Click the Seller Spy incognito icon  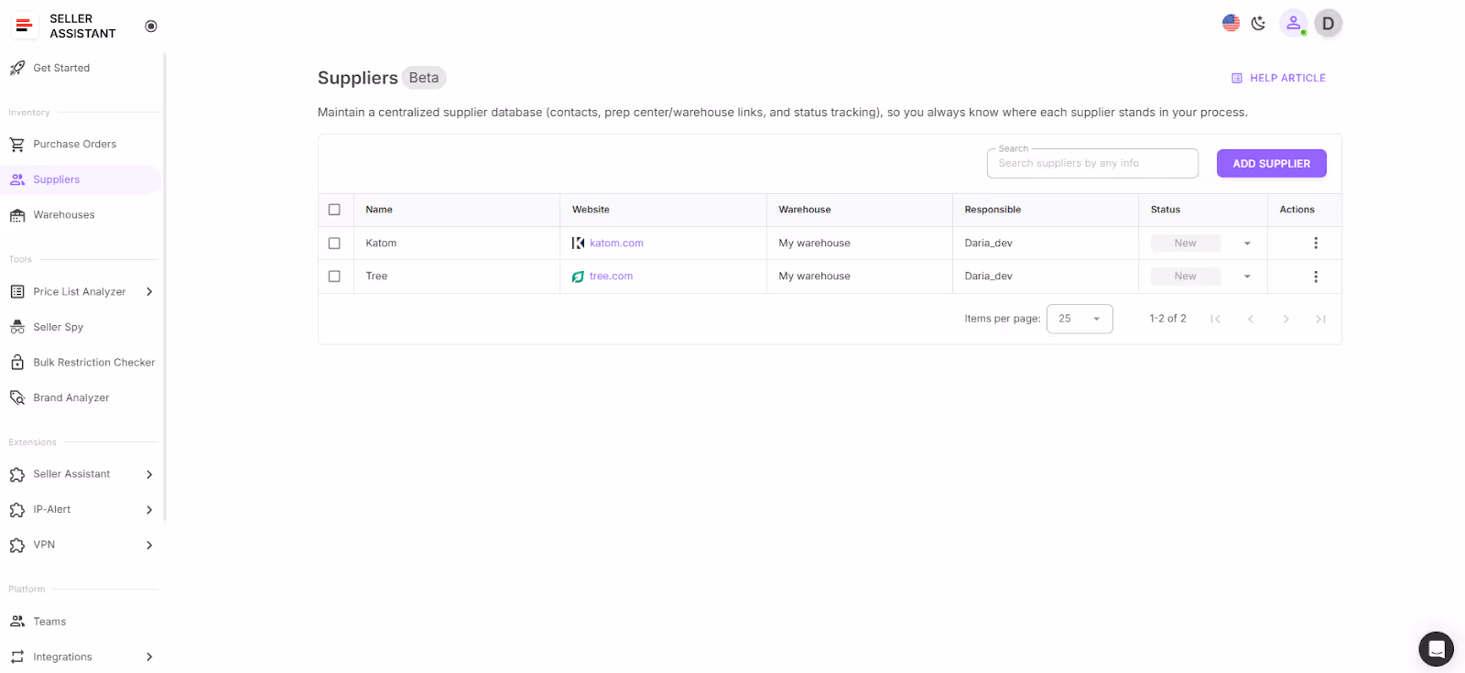pyautogui.click(x=17, y=327)
